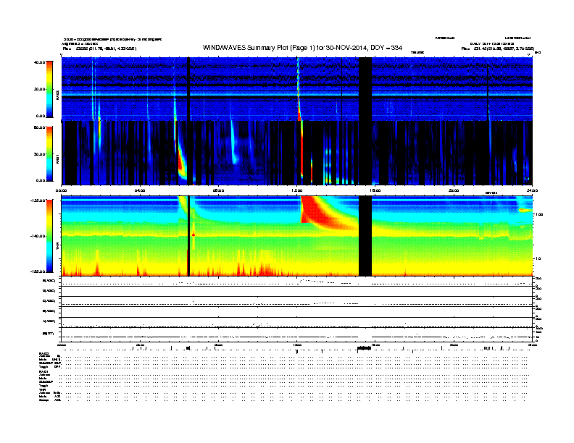Click the 24:00 tick label under RAD1 panel
Image resolution: width=574 pixels, height=443 pixels.
click(x=532, y=190)
